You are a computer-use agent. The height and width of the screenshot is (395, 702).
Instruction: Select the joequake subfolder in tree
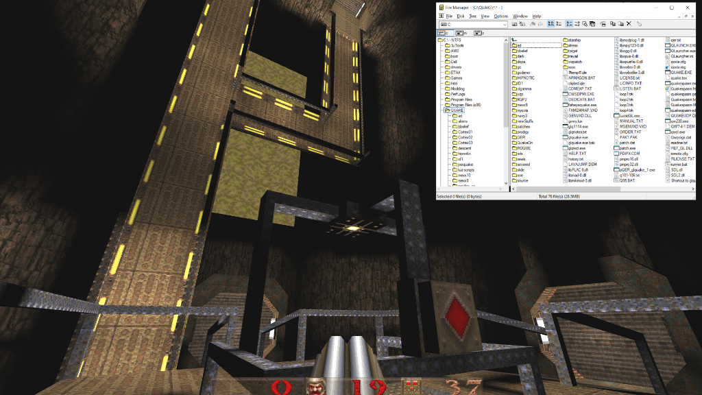coord(463,165)
